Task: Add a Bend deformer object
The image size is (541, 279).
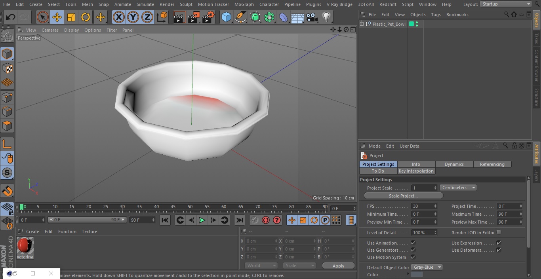Action: [284, 17]
